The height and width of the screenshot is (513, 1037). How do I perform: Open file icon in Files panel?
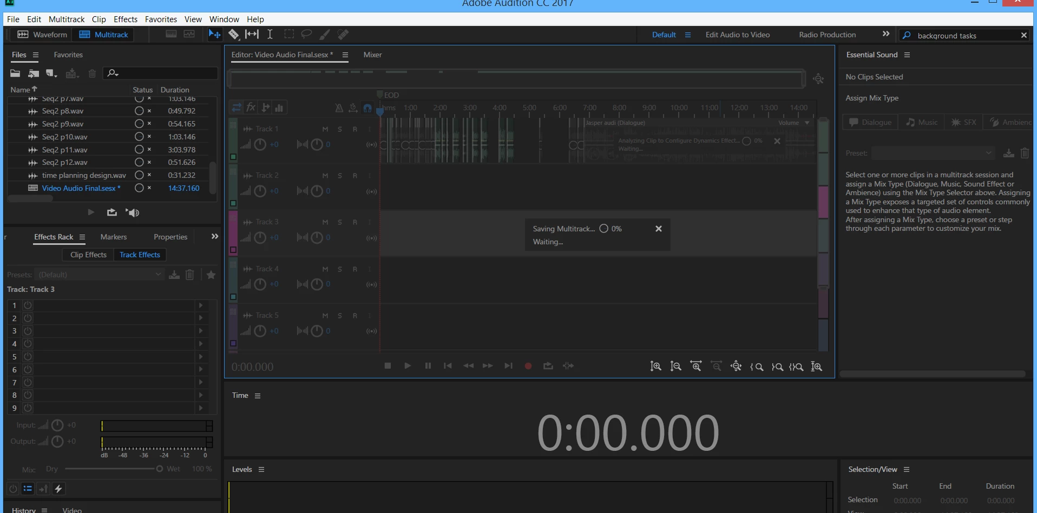click(15, 74)
